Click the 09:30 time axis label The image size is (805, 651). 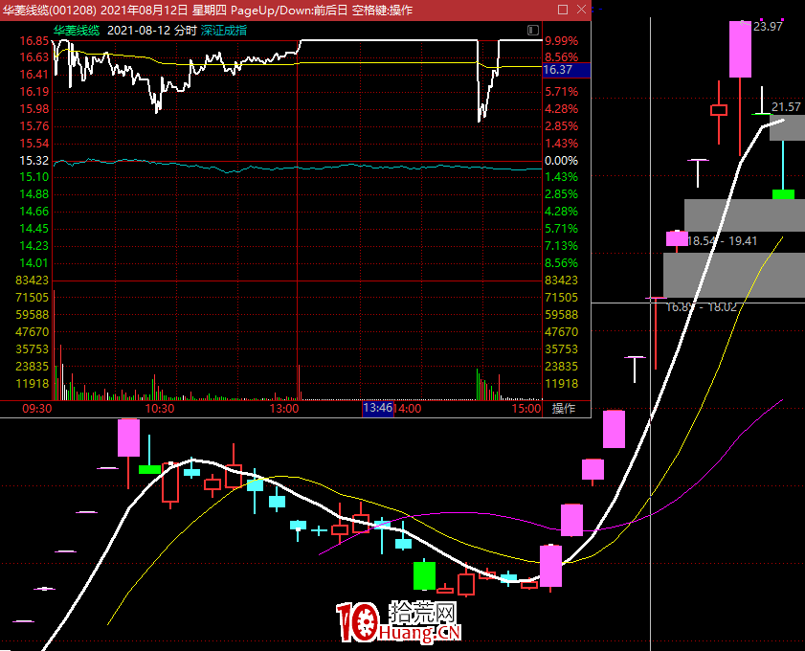click(37, 409)
